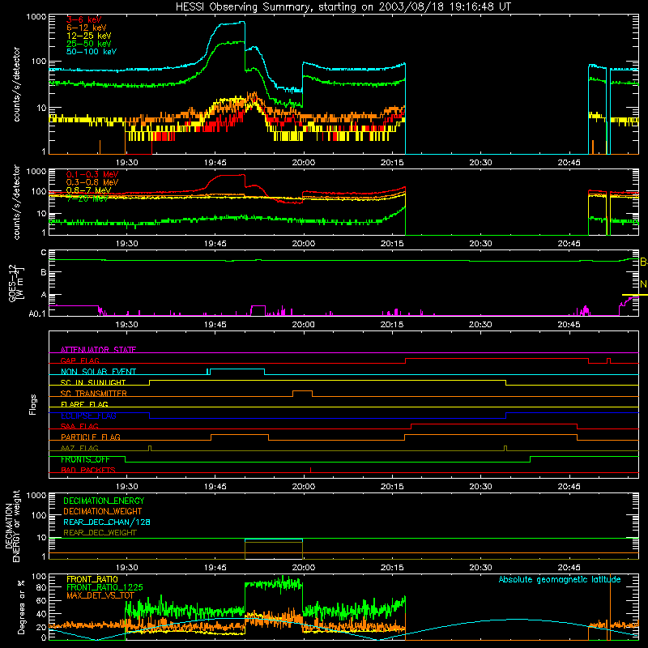
Task: Click '20:45' tick under the decimation panel
Action: 569,568
